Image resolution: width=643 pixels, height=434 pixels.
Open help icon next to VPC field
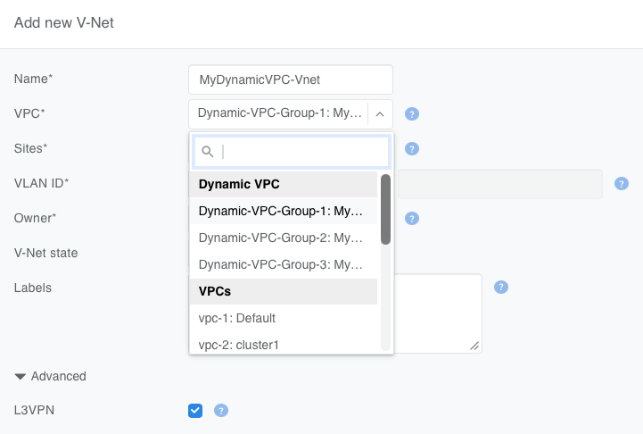coord(412,113)
